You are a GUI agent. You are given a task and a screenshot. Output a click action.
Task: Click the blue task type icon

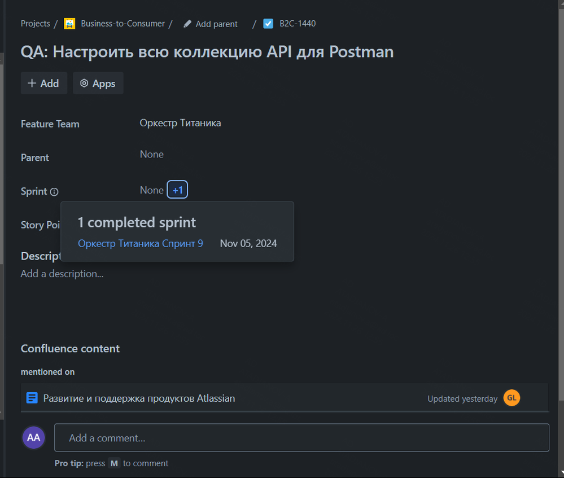(x=268, y=24)
